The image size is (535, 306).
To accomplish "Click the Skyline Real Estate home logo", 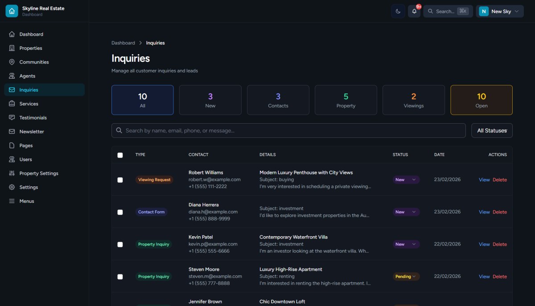I will pyautogui.click(x=12, y=11).
